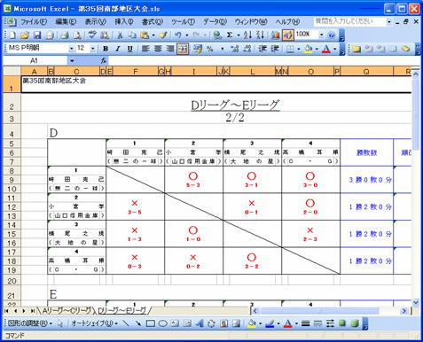
Task: Toggle Underline formatting
Action: 129,49
